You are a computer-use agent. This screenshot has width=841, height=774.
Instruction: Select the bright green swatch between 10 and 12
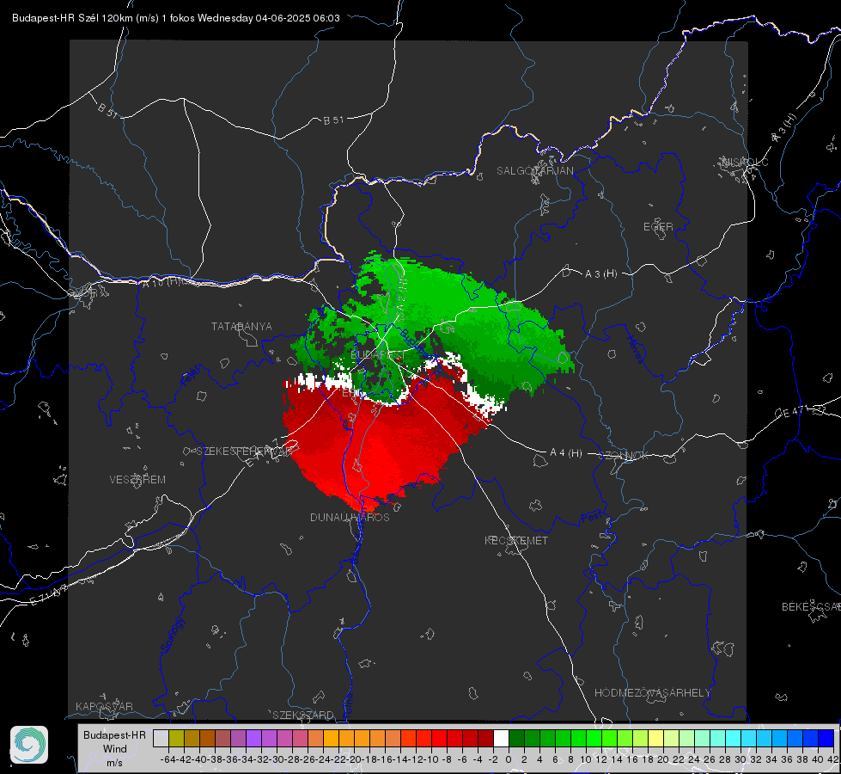click(x=594, y=739)
